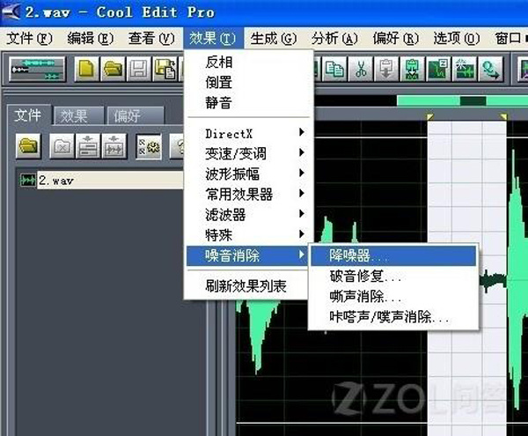528x436 pixels.
Task: Click 刷新效果列表 menu entry
Action: 246,285
